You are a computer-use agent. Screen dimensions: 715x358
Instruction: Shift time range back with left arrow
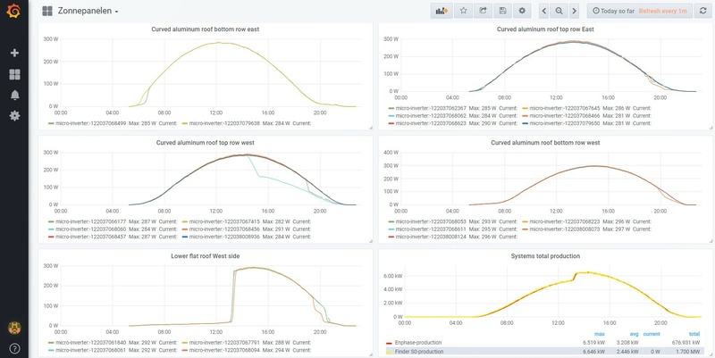(x=543, y=11)
